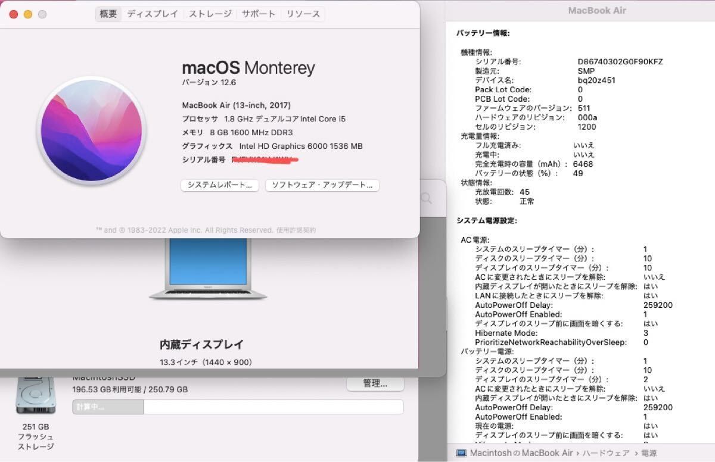Image resolution: width=715 pixels, height=462 pixels.
Task: Click the 完全充電時の容量 (mAh) value 6468
Action: point(583,164)
